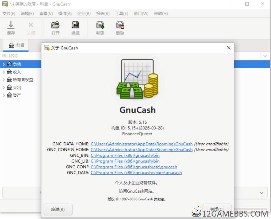Click the bank icon beside 支出
The width and height of the screenshot is (271, 219).
(9, 87)
